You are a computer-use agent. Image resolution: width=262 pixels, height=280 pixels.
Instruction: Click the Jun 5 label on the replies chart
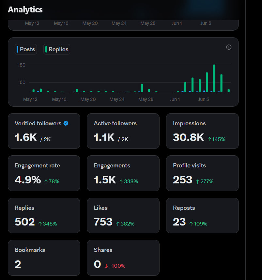point(203,99)
